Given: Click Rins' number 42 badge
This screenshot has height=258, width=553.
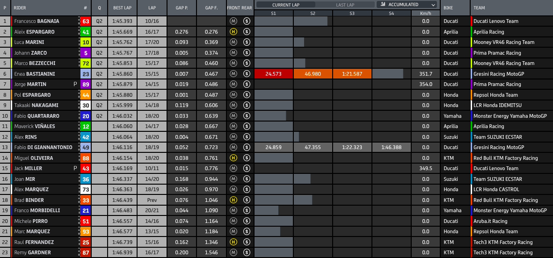Looking at the screenshot, I should [x=86, y=137].
